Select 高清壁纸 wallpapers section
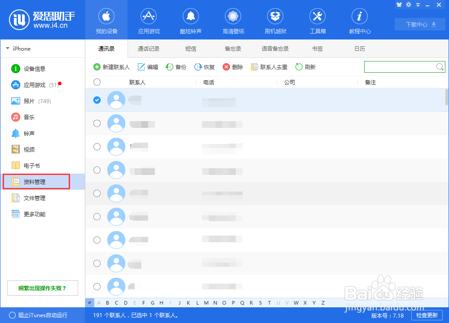This screenshot has height=323, width=449. [x=233, y=20]
